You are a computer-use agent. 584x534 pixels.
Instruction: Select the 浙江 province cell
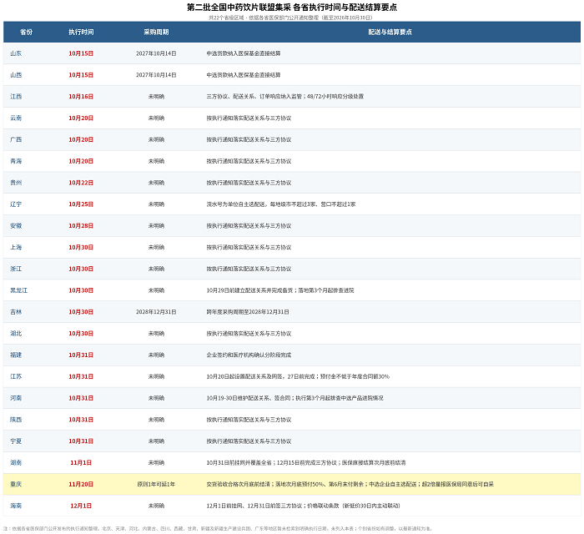click(16, 269)
